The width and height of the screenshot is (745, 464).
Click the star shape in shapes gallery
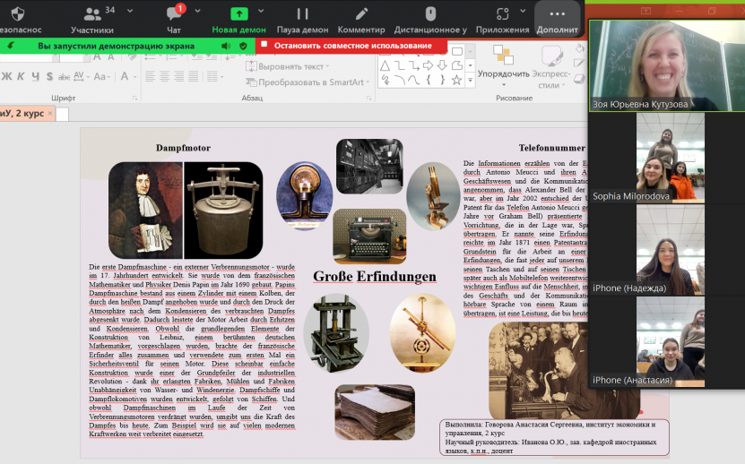pos(457,80)
